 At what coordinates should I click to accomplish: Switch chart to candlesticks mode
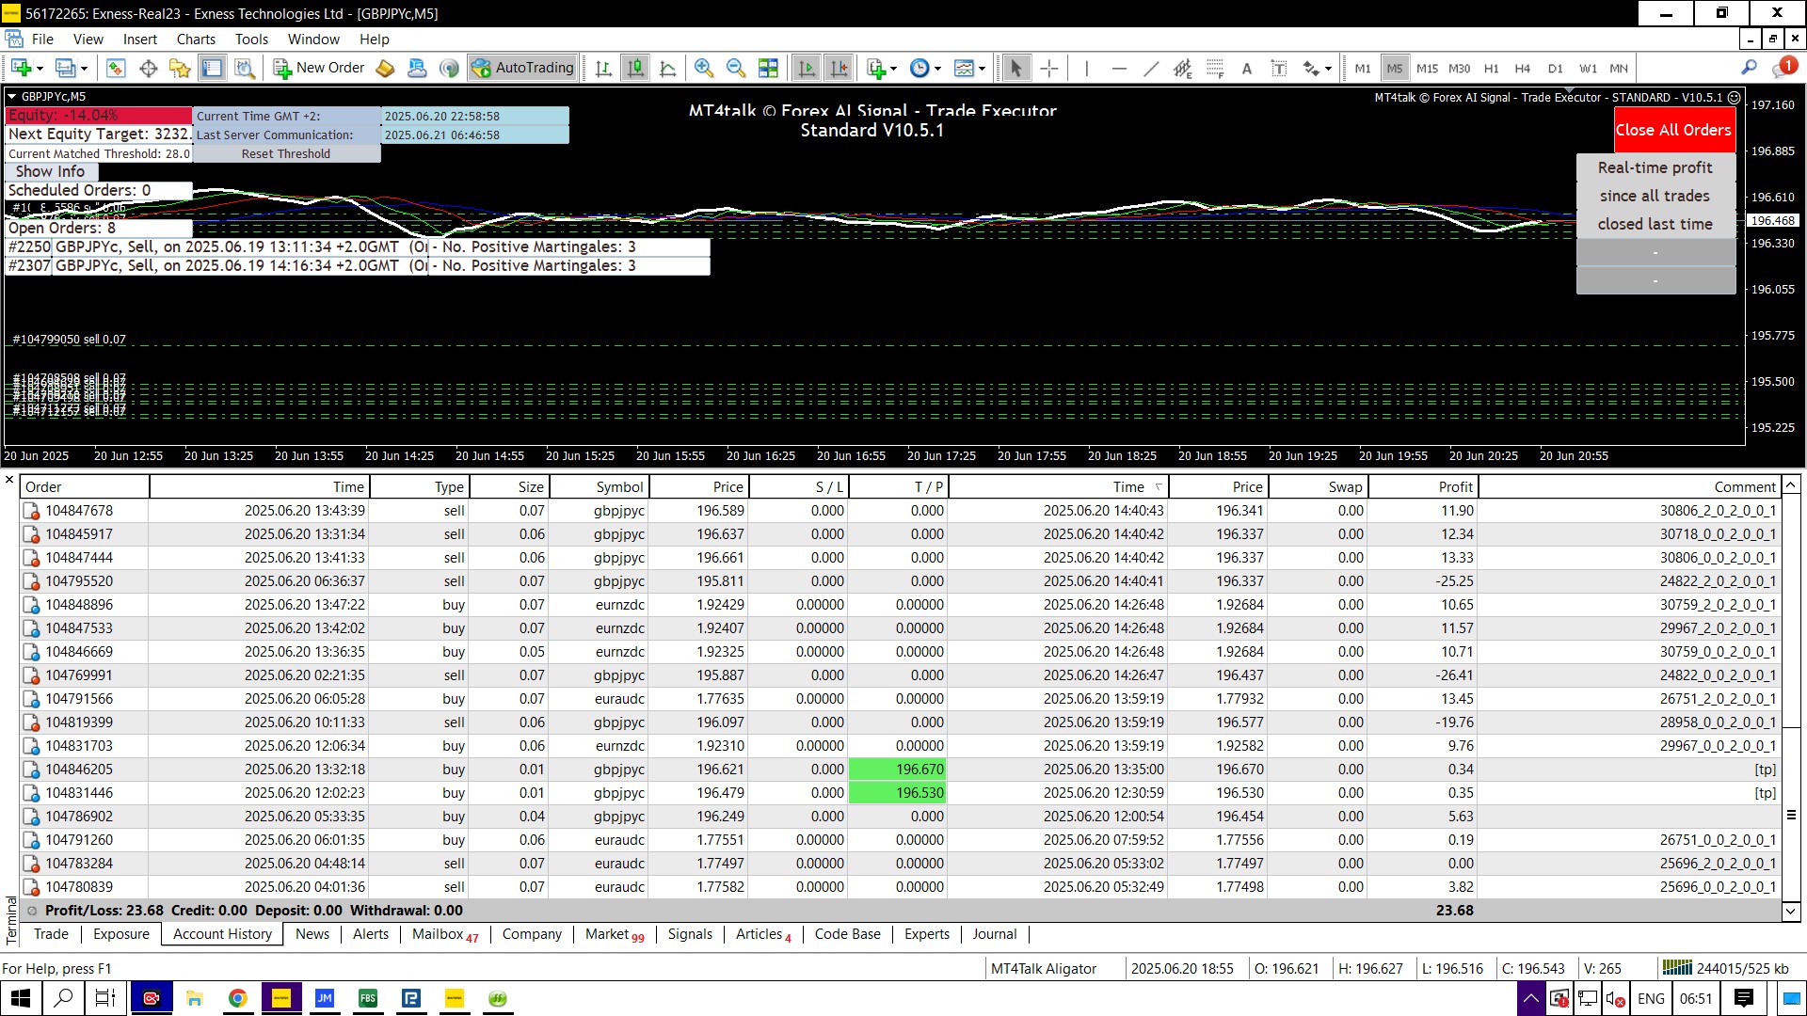[x=636, y=68]
